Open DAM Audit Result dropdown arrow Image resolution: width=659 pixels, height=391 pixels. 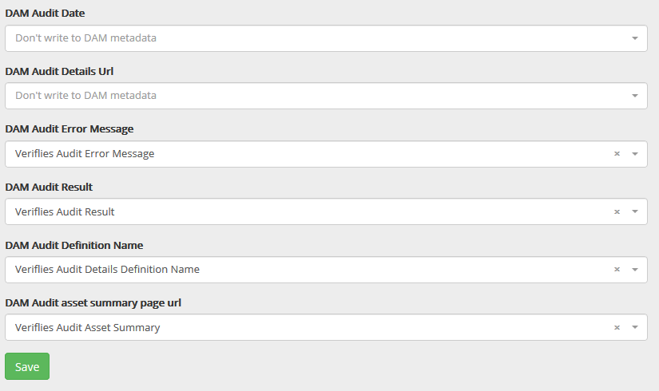pos(634,212)
